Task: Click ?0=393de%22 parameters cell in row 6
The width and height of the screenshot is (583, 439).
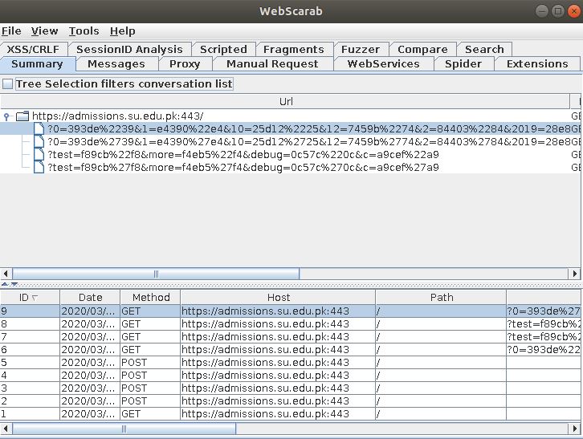Action: point(543,350)
